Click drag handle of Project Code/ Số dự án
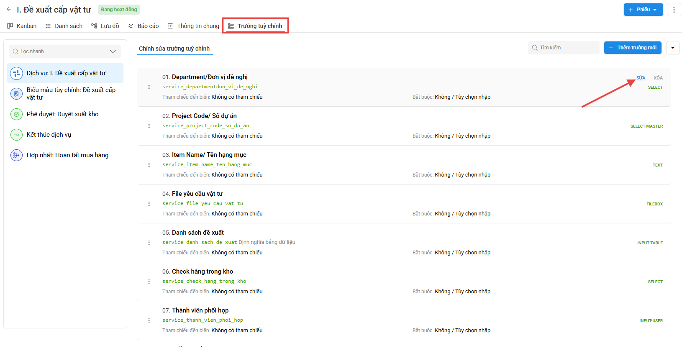 pos(149,126)
